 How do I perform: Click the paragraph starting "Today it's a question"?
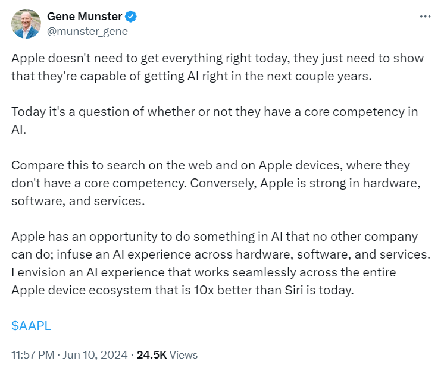[x=215, y=121]
